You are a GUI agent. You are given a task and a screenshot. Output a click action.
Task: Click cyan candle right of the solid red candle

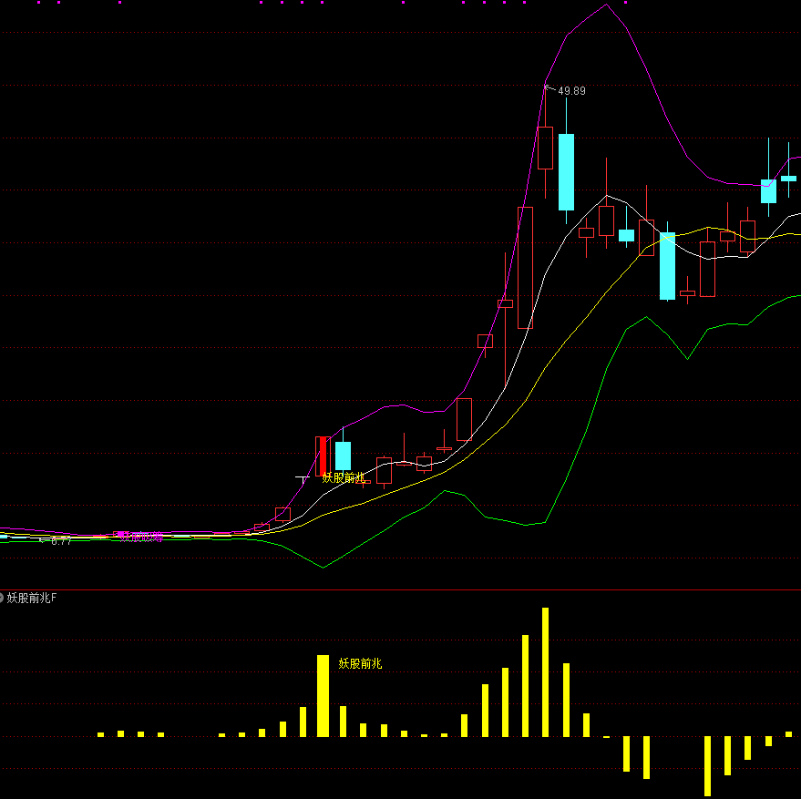(343, 456)
